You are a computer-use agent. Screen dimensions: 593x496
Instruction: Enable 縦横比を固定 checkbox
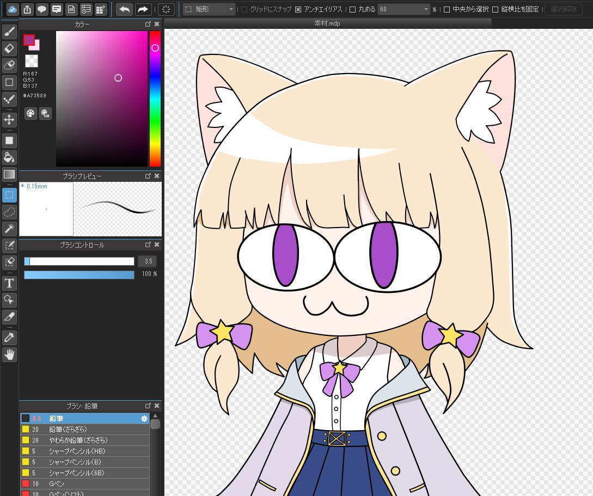click(495, 9)
